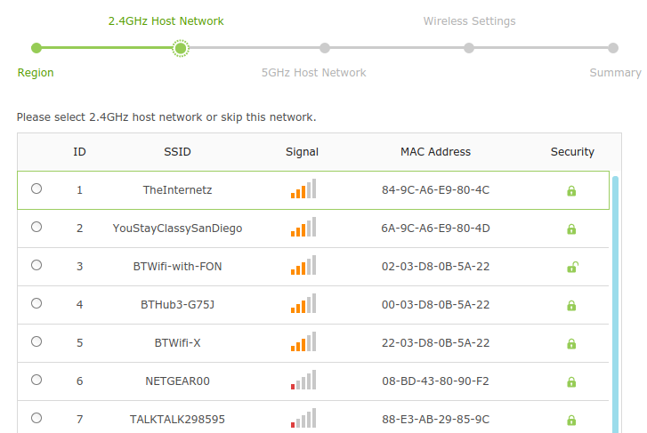Click the lock icon for TheInternetz
647x433 pixels.
pos(571,190)
